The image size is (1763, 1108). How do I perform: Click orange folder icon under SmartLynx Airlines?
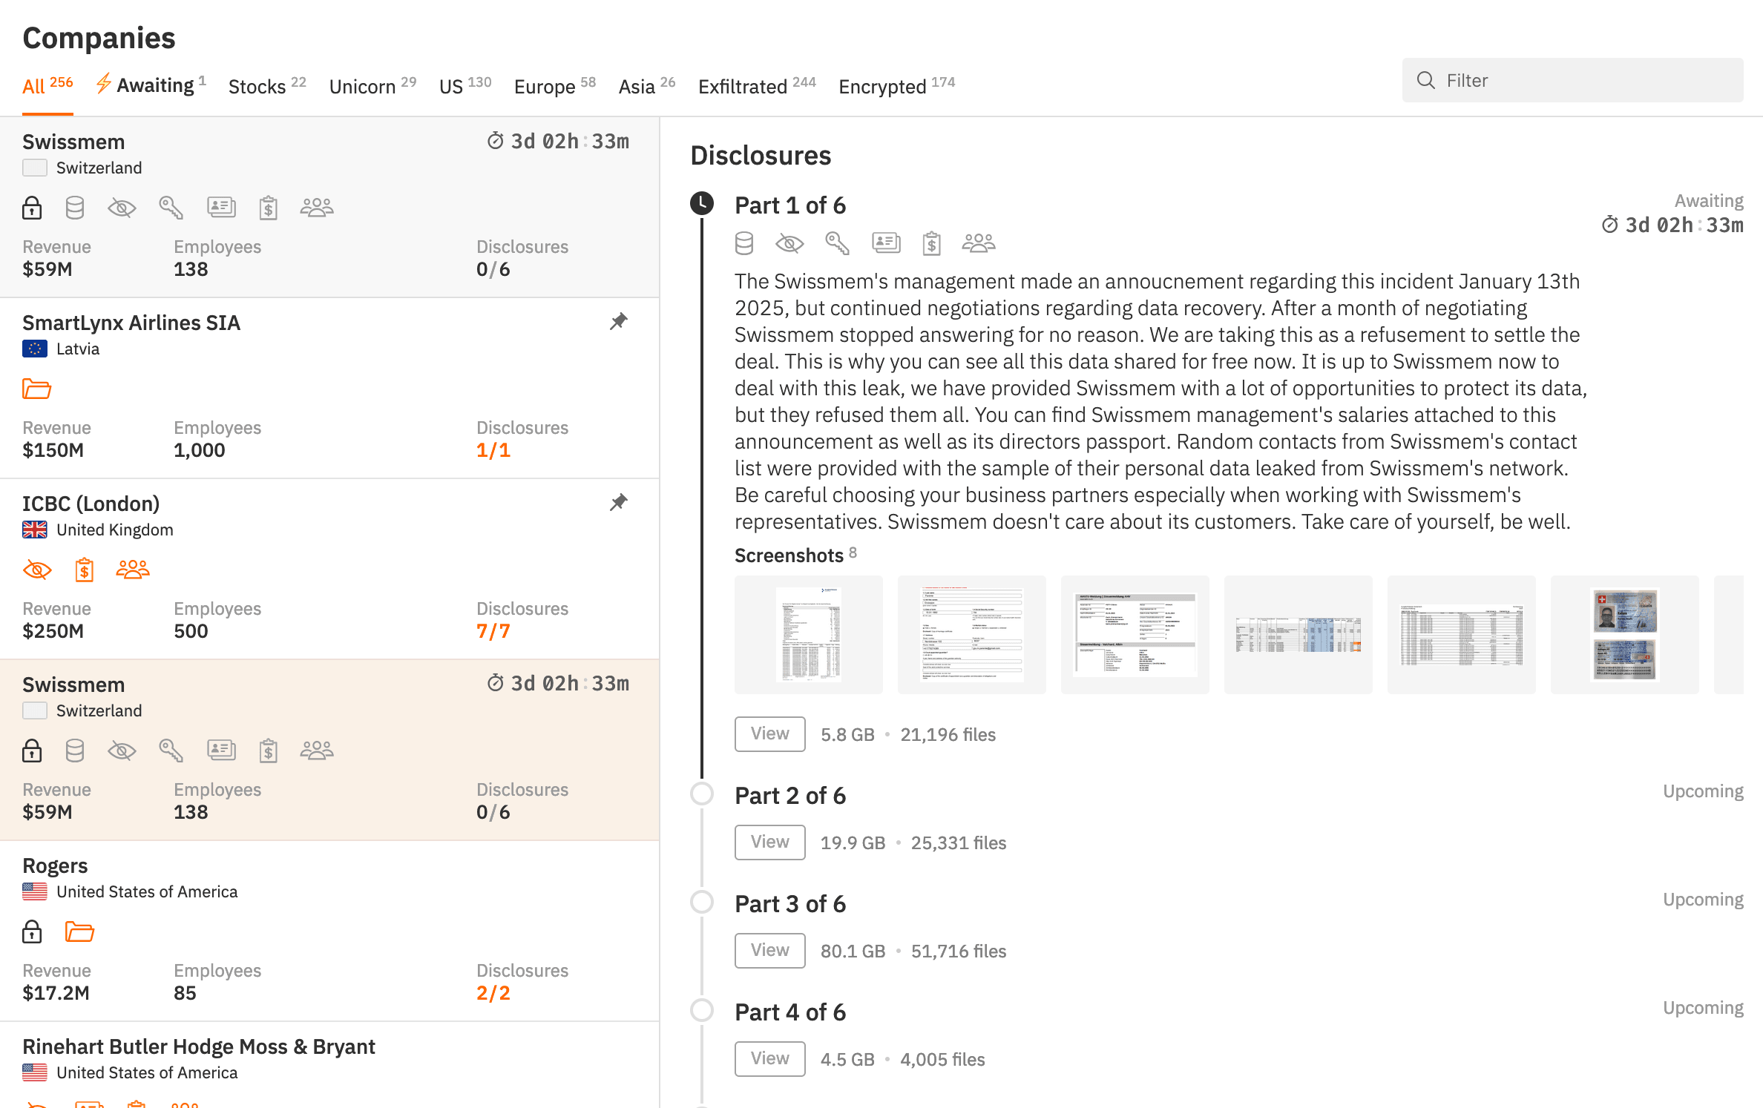[36, 388]
